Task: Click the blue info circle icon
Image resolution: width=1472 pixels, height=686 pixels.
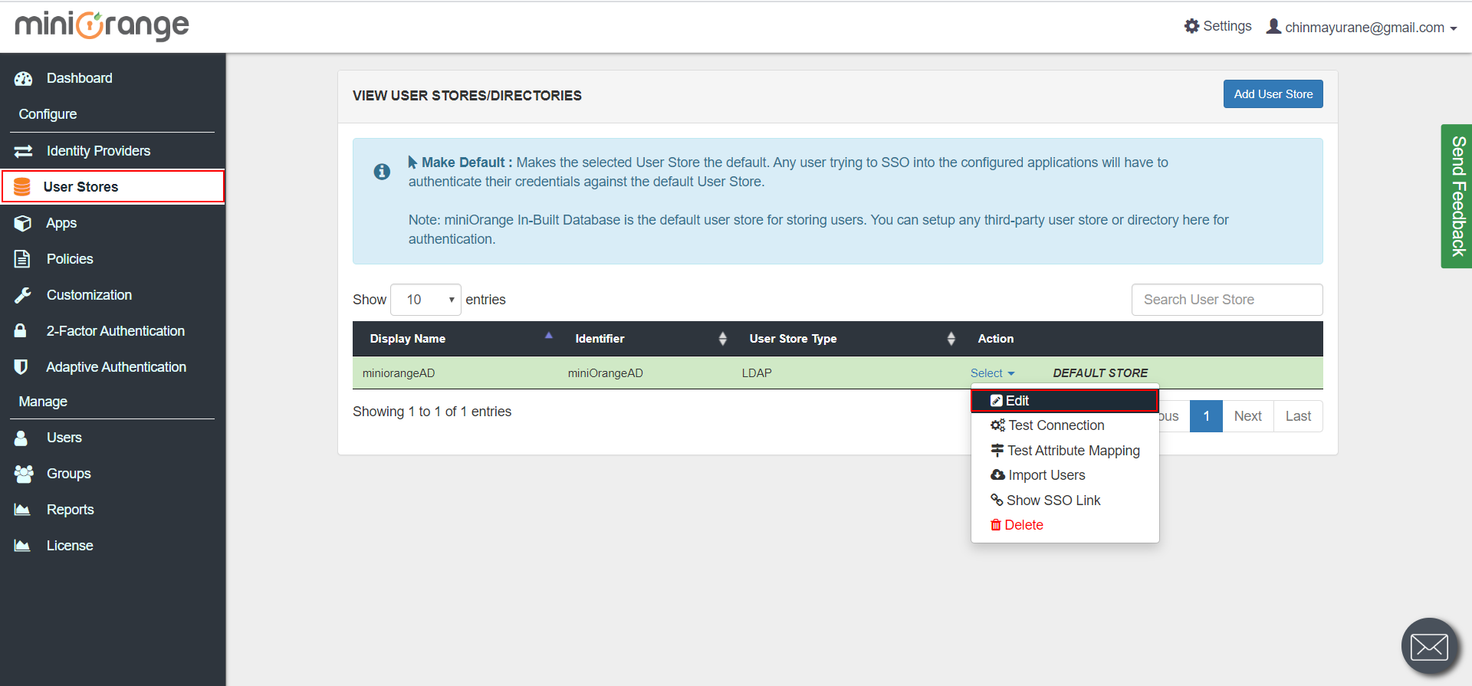Action: (382, 172)
